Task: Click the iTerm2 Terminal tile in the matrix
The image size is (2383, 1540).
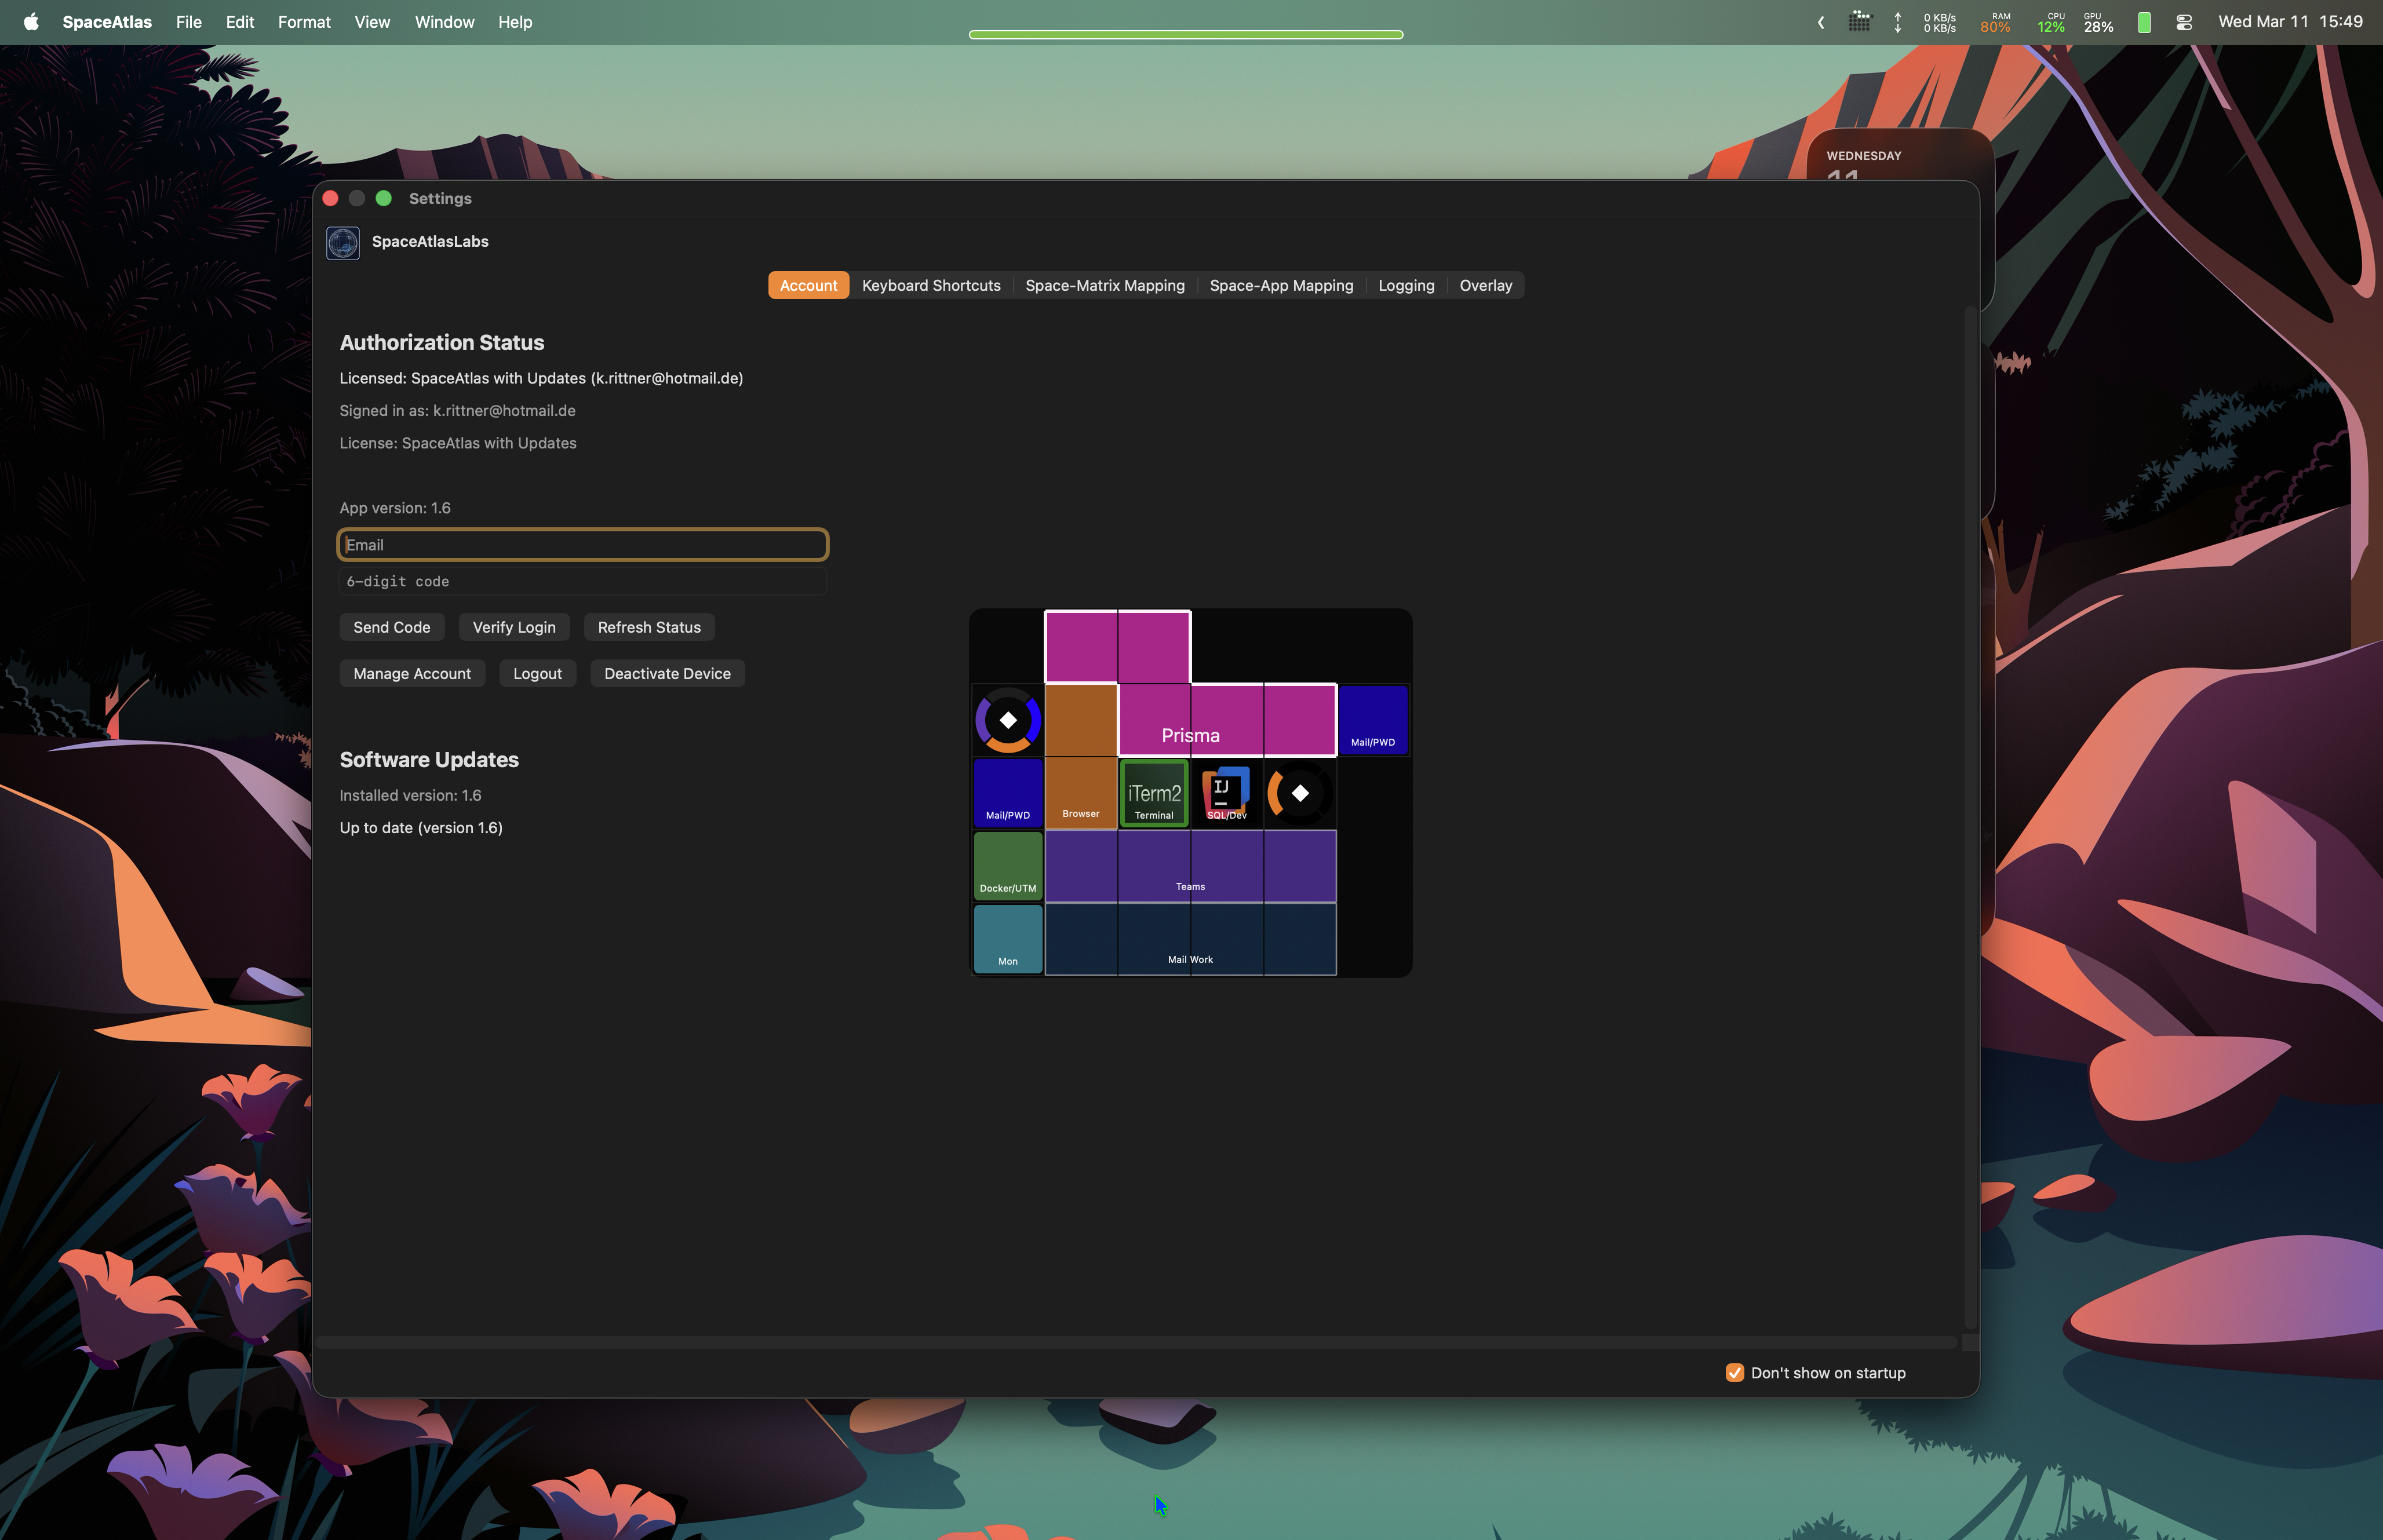Action: tap(1154, 794)
